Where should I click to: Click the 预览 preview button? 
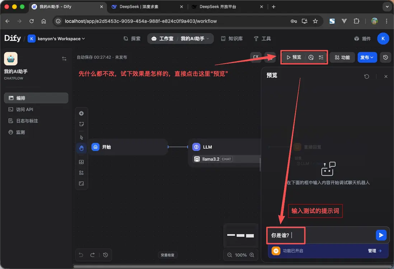coord(294,57)
